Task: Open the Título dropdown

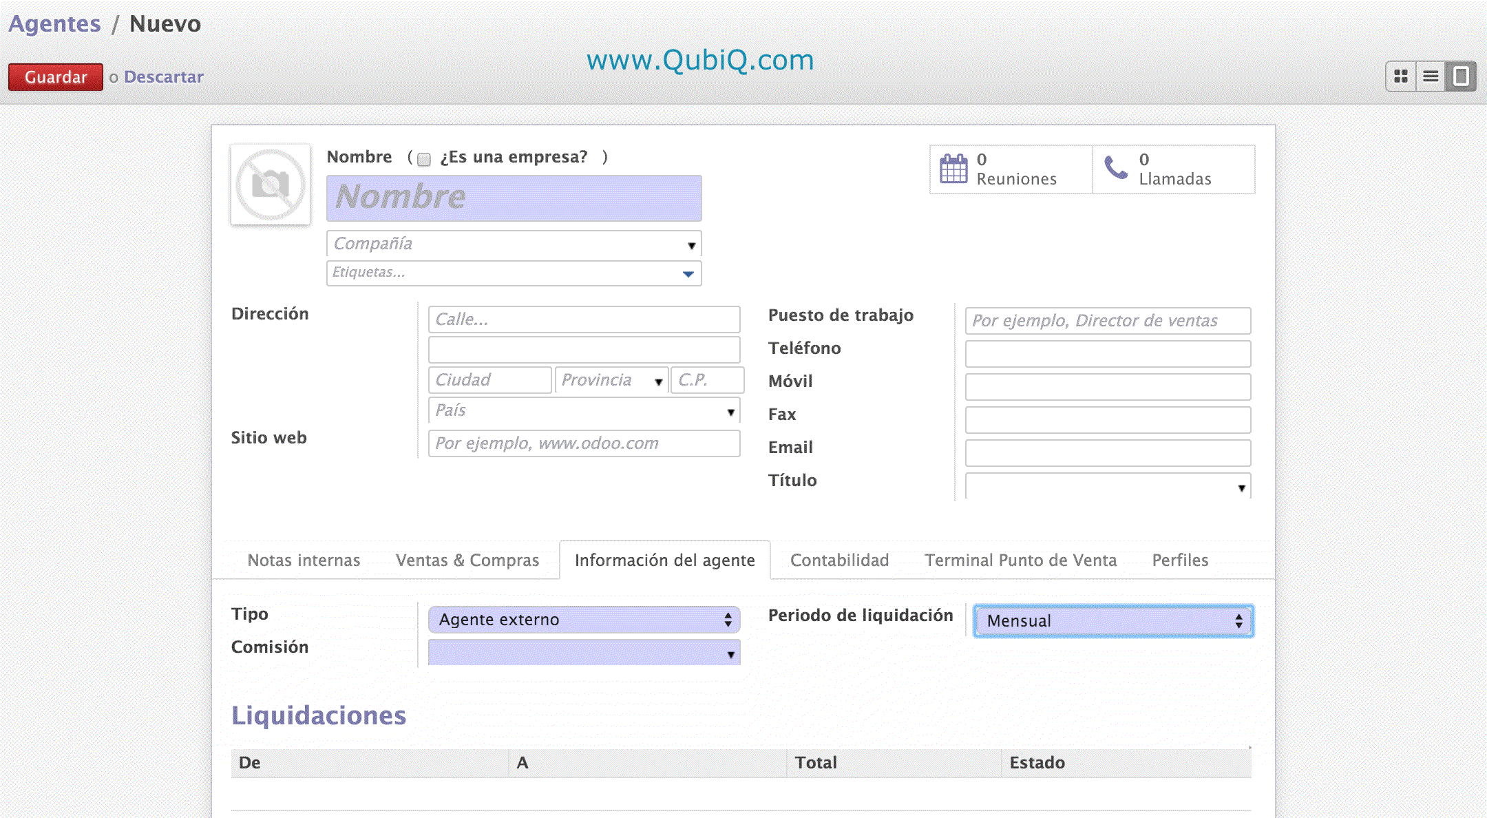Action: [x=1241, y=487]
